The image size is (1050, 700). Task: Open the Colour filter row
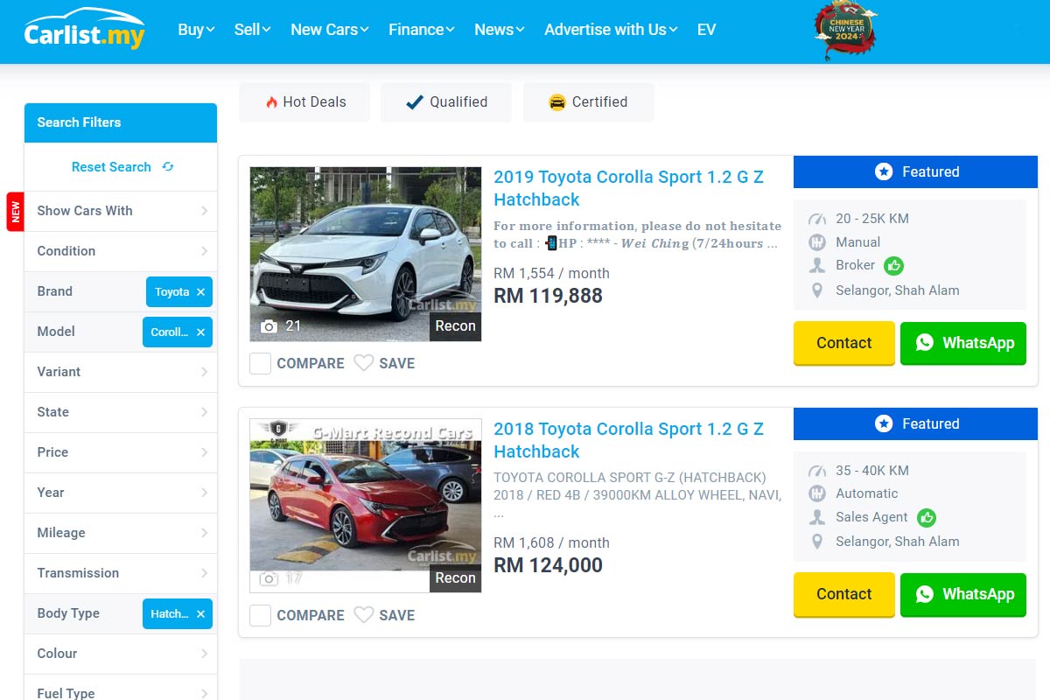click(121, 654)
